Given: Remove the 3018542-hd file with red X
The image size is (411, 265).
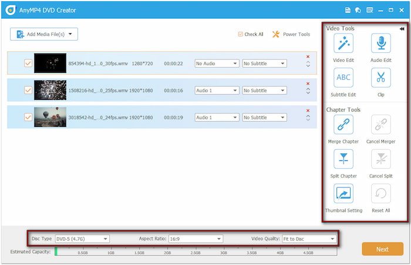Looking at the screenshot, I should click(308, 110).
